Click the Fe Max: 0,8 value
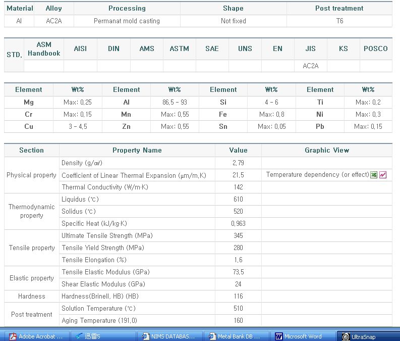 pos(271,115)
